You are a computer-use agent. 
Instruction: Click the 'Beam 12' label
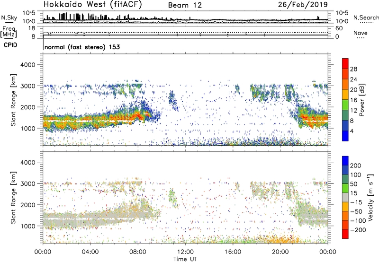(185, 5)
